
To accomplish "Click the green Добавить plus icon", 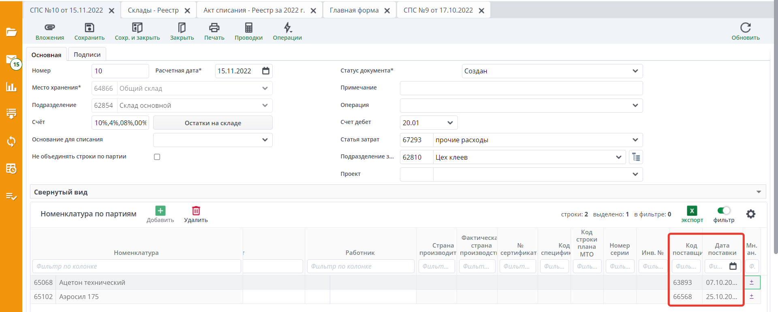I will pos(160,211).
